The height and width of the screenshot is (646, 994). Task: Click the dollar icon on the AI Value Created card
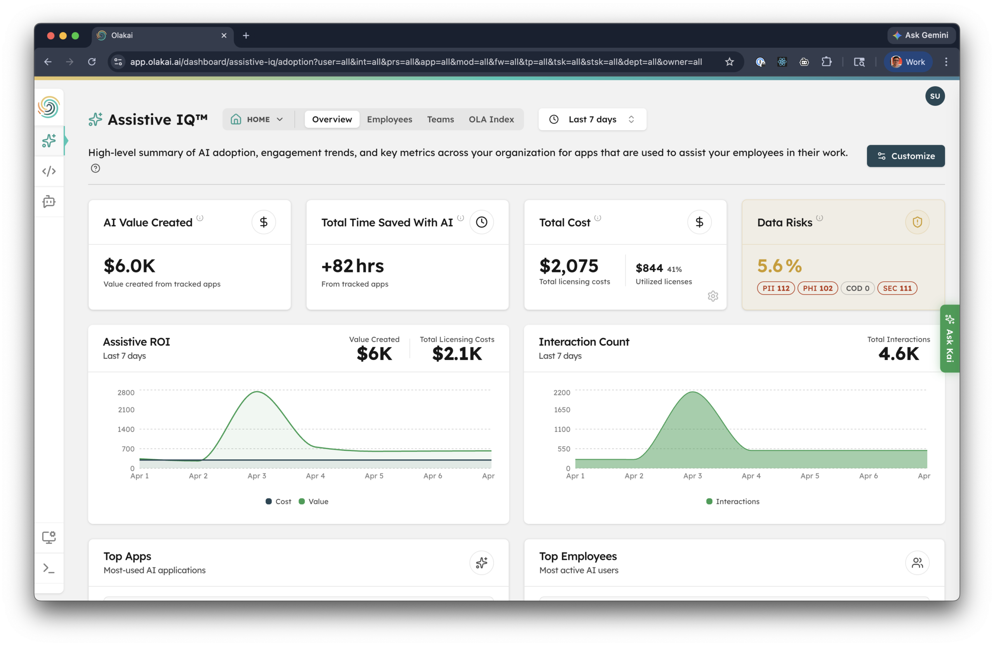(264, 222)
